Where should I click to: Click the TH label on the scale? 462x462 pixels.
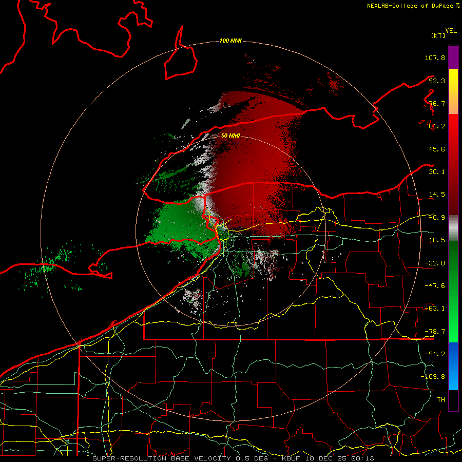pyautogui.click(x=441, y=400)
